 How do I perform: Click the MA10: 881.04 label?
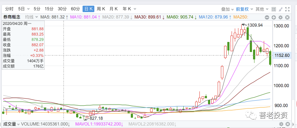tap(85, 17)
